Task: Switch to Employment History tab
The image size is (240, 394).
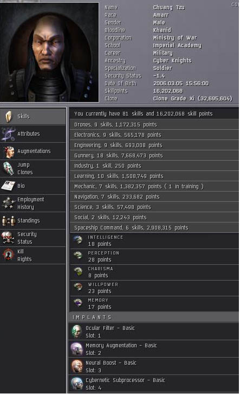Action: click(x=33, y=204)
